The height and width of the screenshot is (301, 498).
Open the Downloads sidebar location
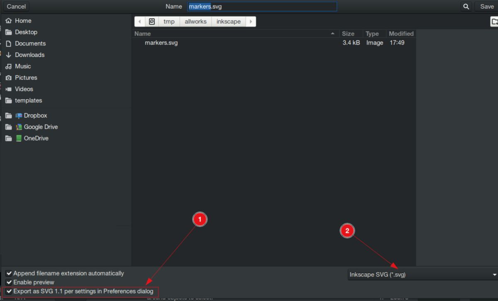[29, 55]
